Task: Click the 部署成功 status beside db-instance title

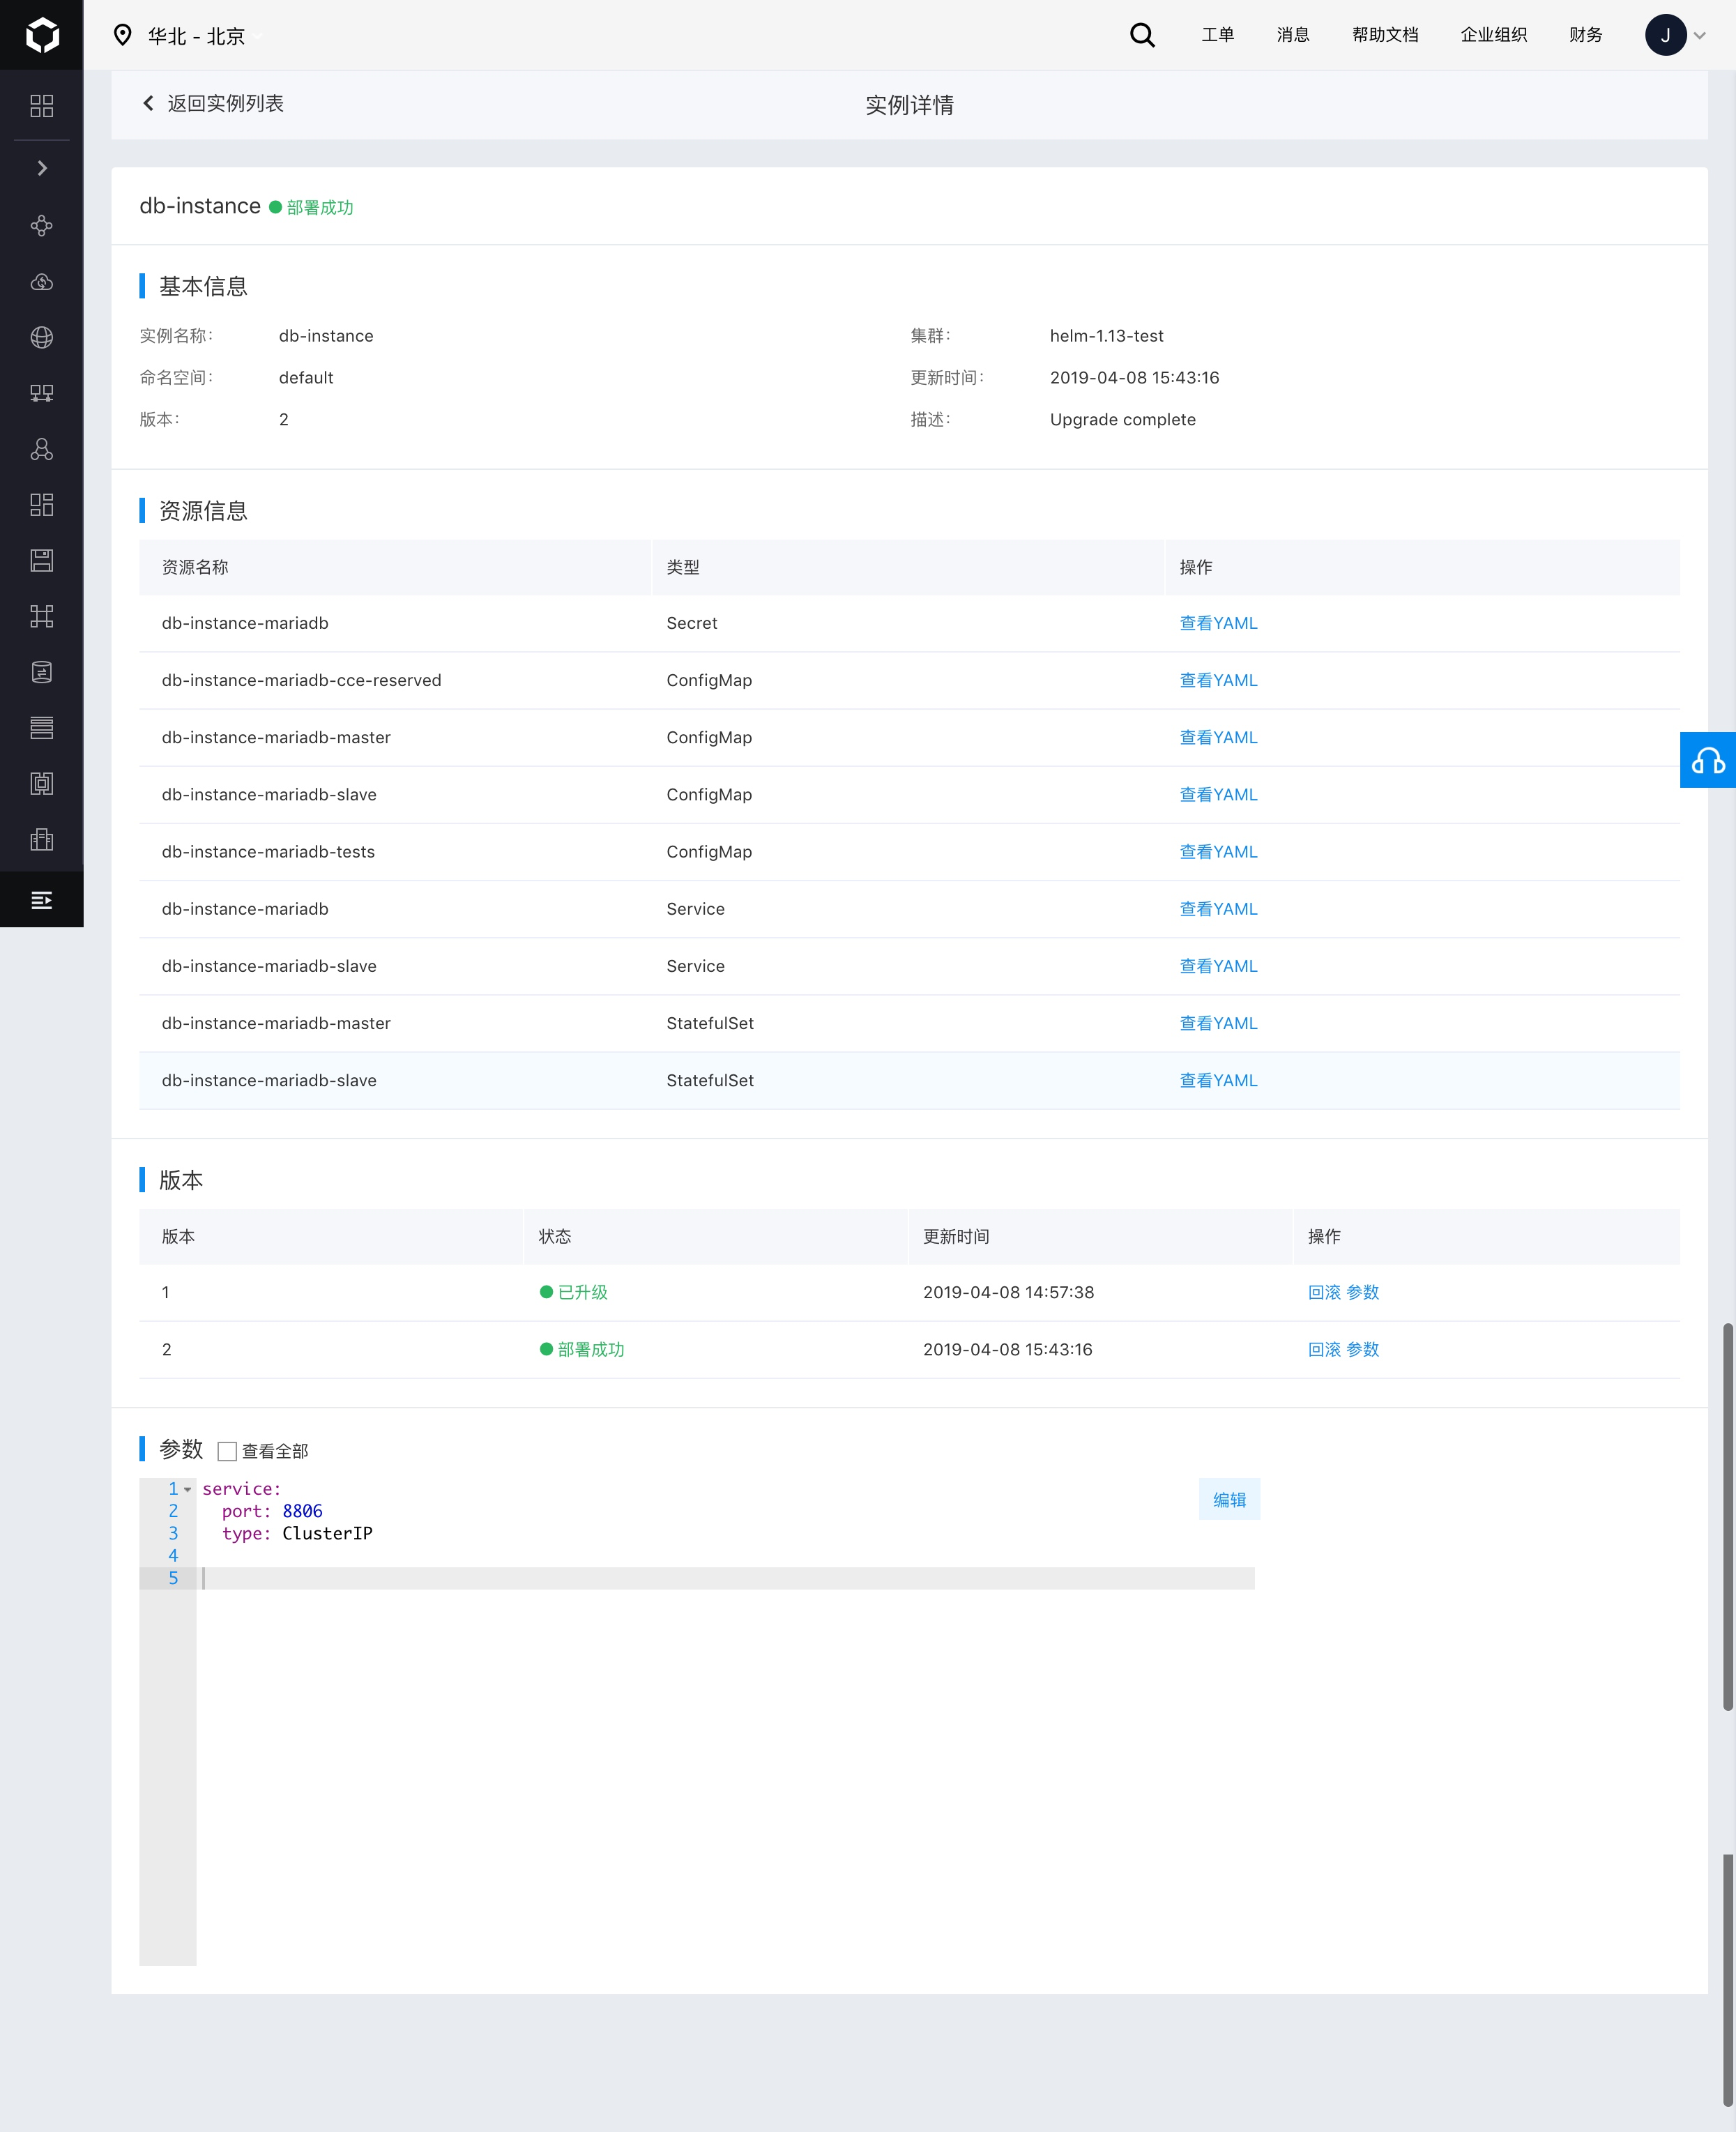Action: pyautogui.click(x=311, y=207)
